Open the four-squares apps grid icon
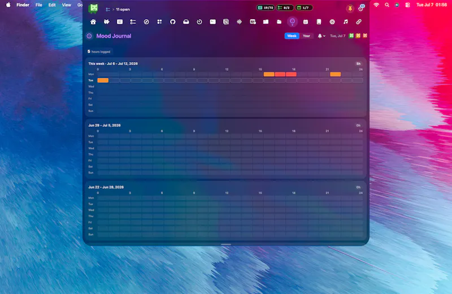Viewport: 452px width, 294px height. (x=159, y=21)
